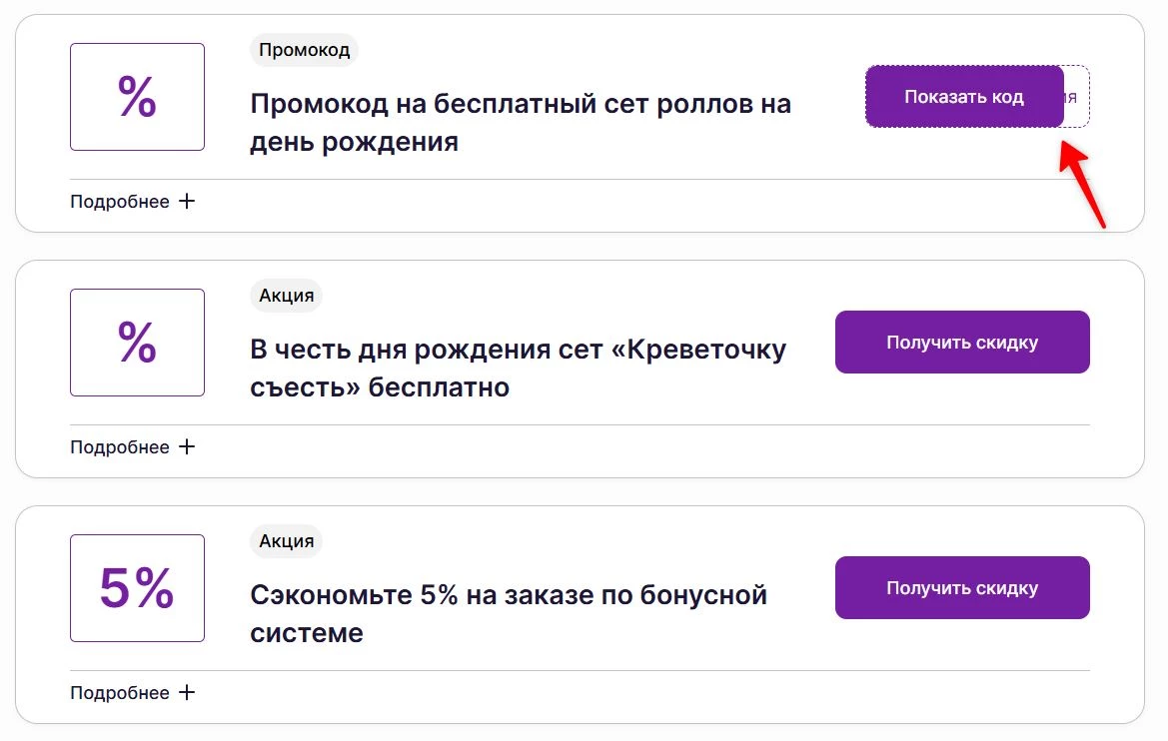This screenshot has height=741, width=1168.
Task: Click Получить скидку on the shrimp set promotion
Action: click(x=962, y=342)
